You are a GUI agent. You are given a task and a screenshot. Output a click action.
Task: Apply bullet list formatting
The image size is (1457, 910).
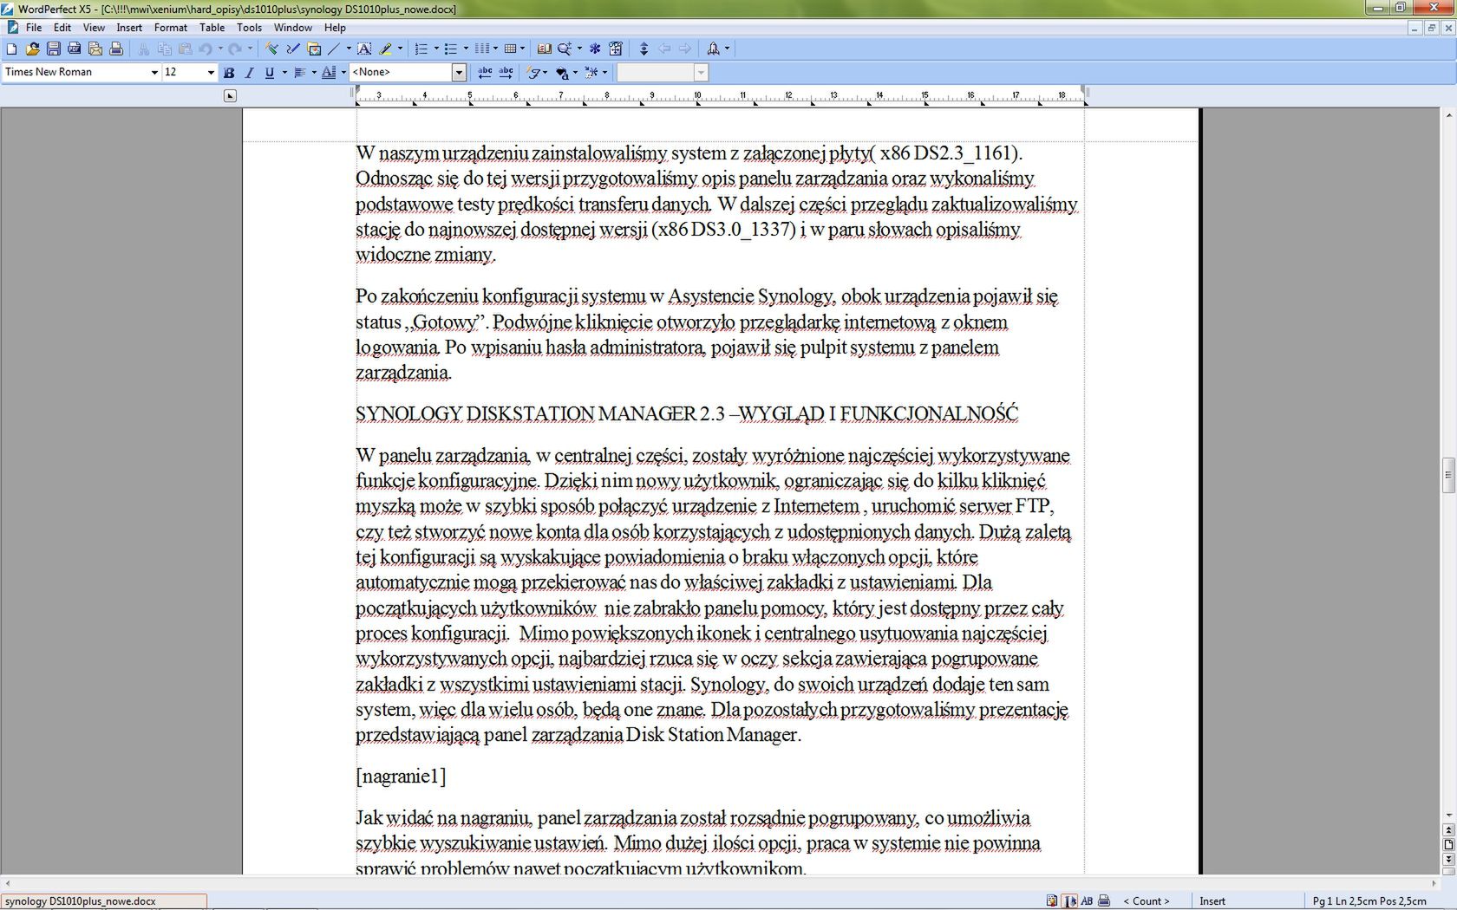[450, 49]
